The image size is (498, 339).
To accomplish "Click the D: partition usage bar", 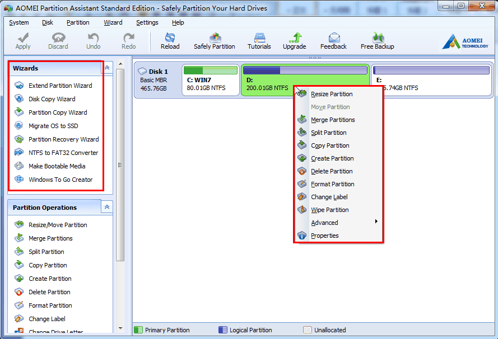I will point(305,70).
